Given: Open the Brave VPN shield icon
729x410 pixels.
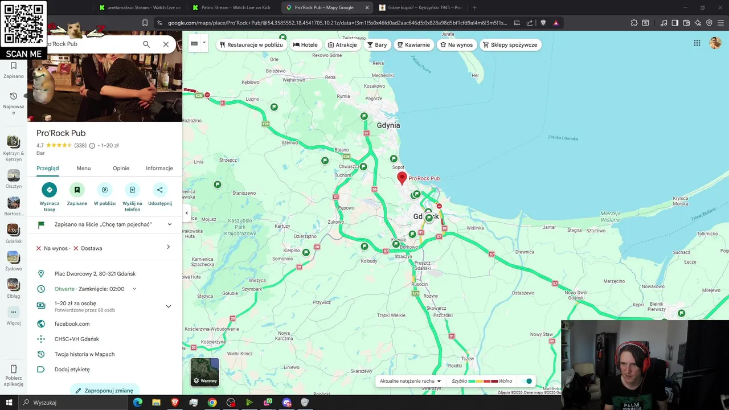Looking at the screenshot, I should (709, 23).
